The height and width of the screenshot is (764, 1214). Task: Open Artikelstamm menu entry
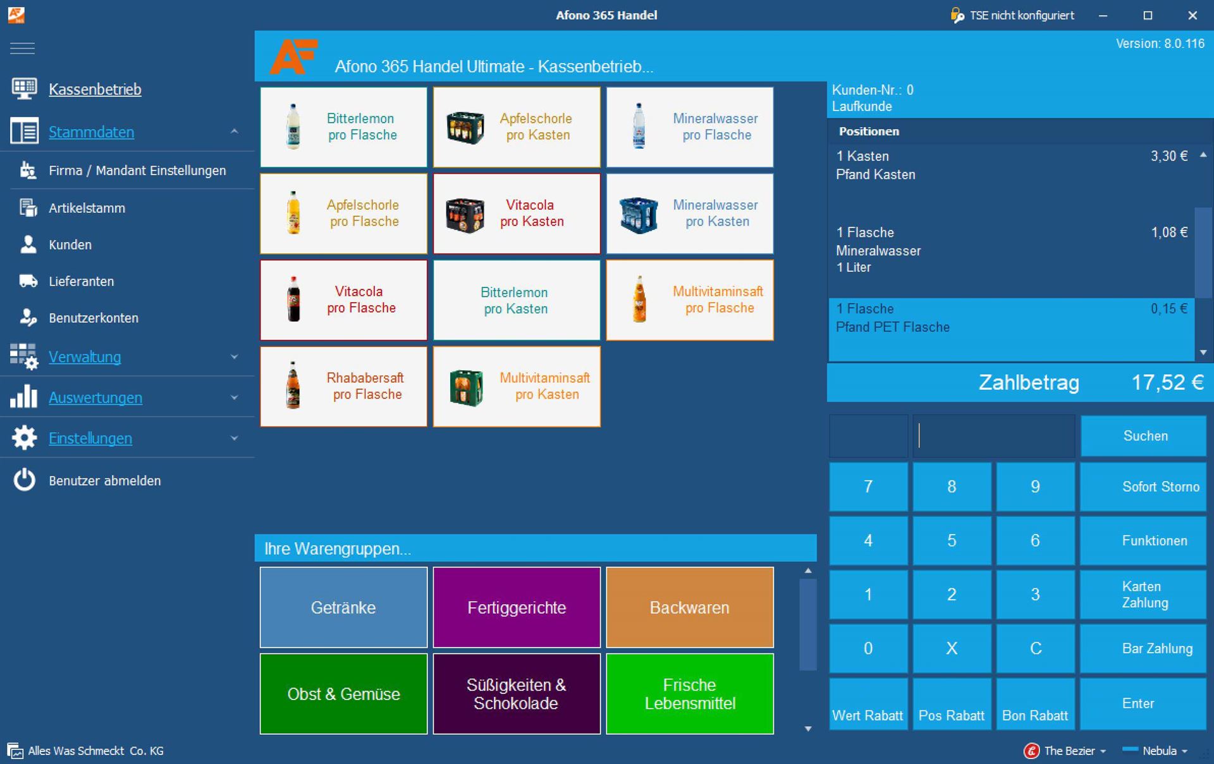point(87,208)
